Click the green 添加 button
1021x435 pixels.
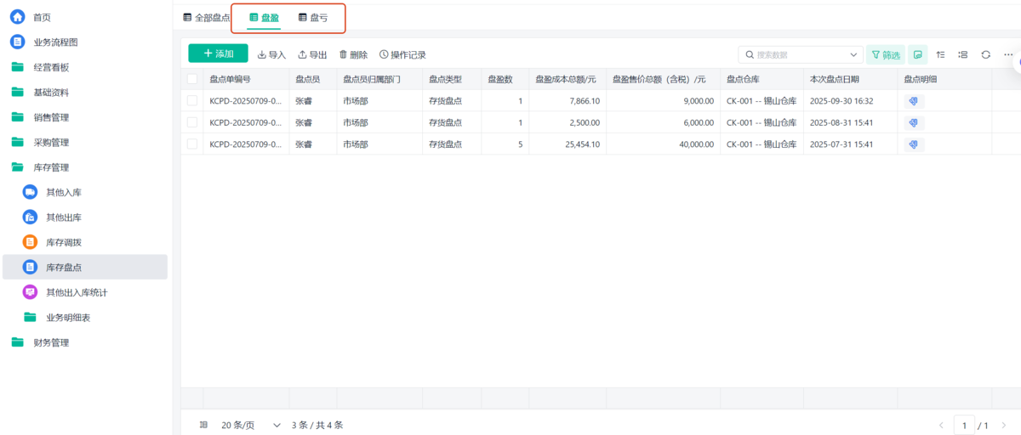(x=218, y=54)
